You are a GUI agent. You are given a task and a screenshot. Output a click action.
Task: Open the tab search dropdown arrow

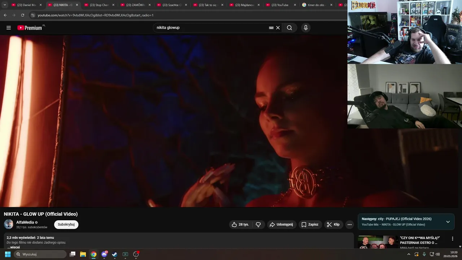point(5,5)
